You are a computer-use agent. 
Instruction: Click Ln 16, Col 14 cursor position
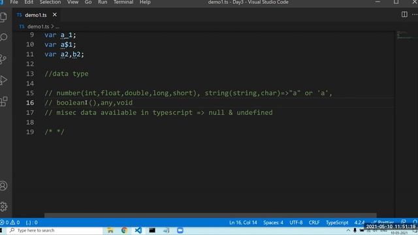click(243, 223)
